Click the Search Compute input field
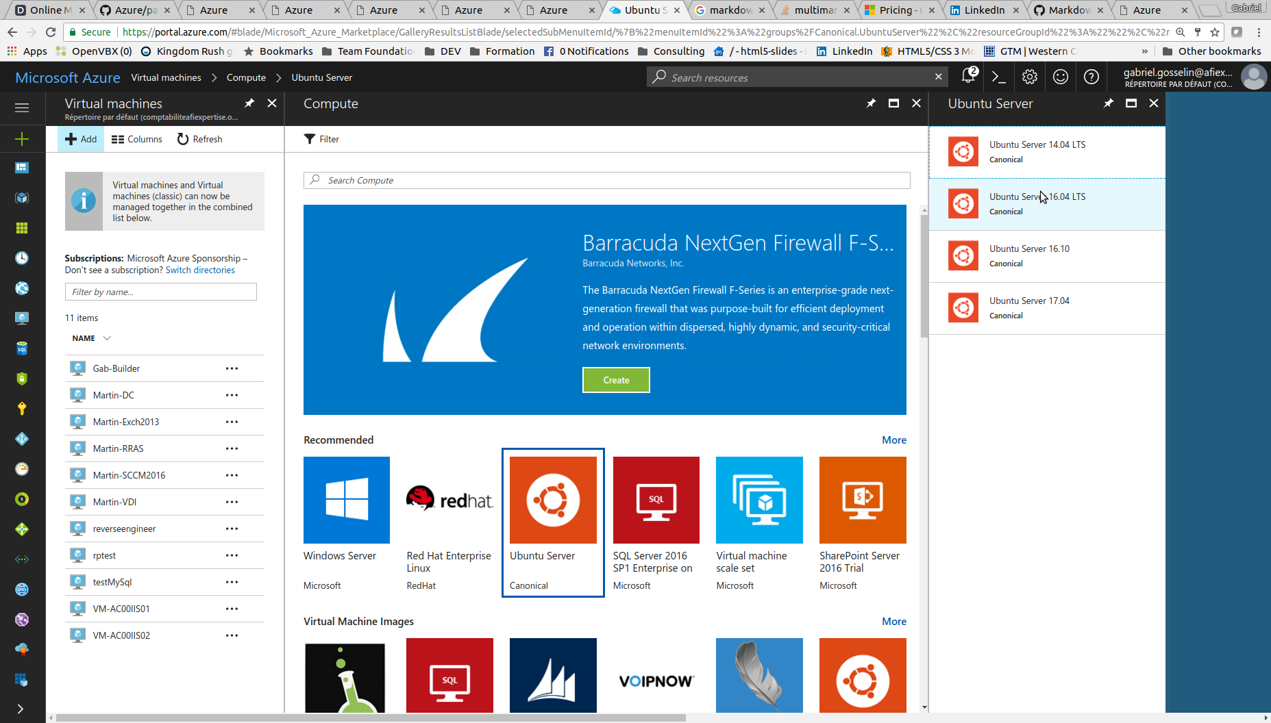Screen dimensions: 1271x723 pos(606,180)
